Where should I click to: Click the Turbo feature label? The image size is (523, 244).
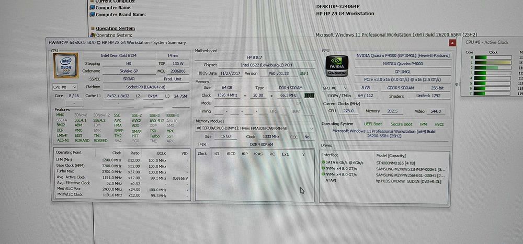coord(155,136)
